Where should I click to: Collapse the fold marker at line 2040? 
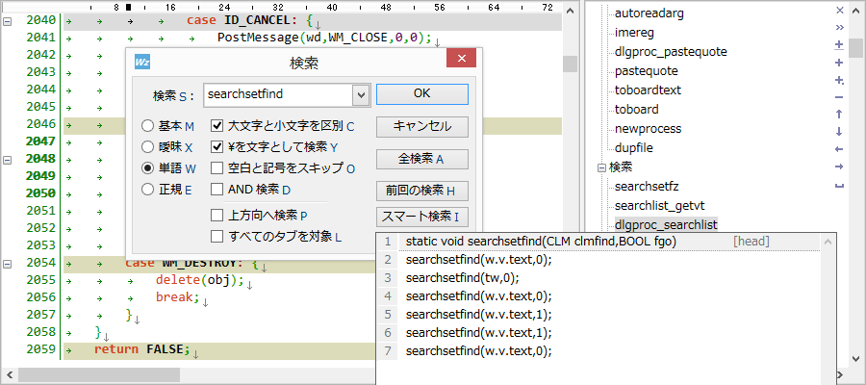coord(8,21)
